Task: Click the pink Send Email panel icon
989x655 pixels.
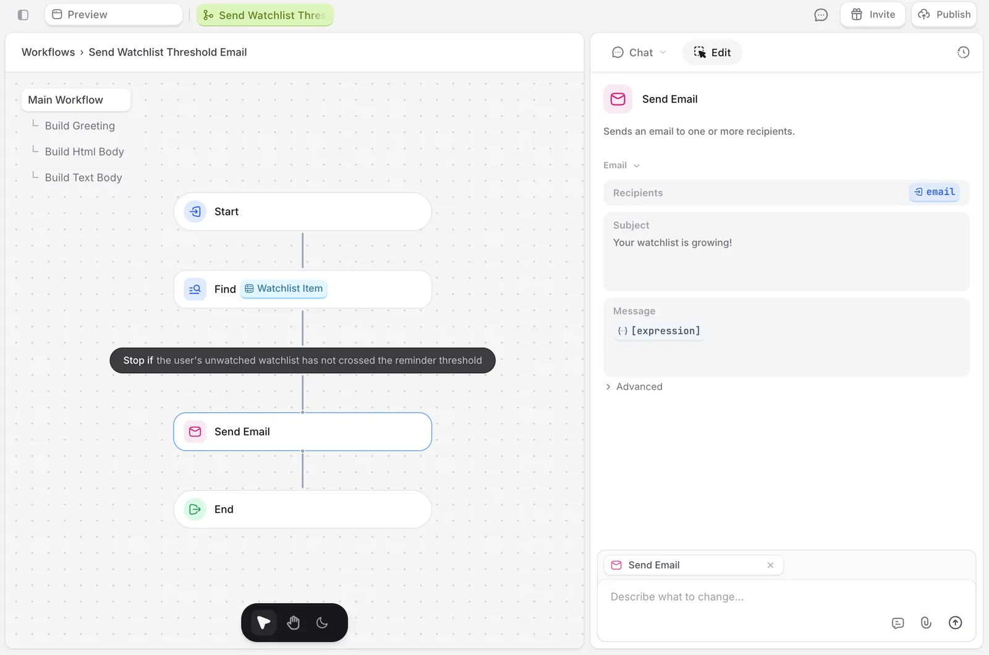Action: 618,99
